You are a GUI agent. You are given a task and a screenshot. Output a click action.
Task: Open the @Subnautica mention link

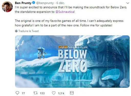(x=65, y=12)
